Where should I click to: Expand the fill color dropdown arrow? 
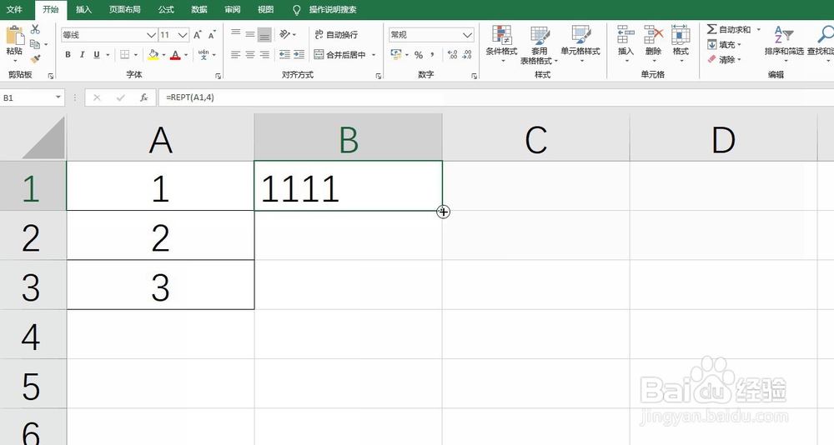click(x=163, y=55)
